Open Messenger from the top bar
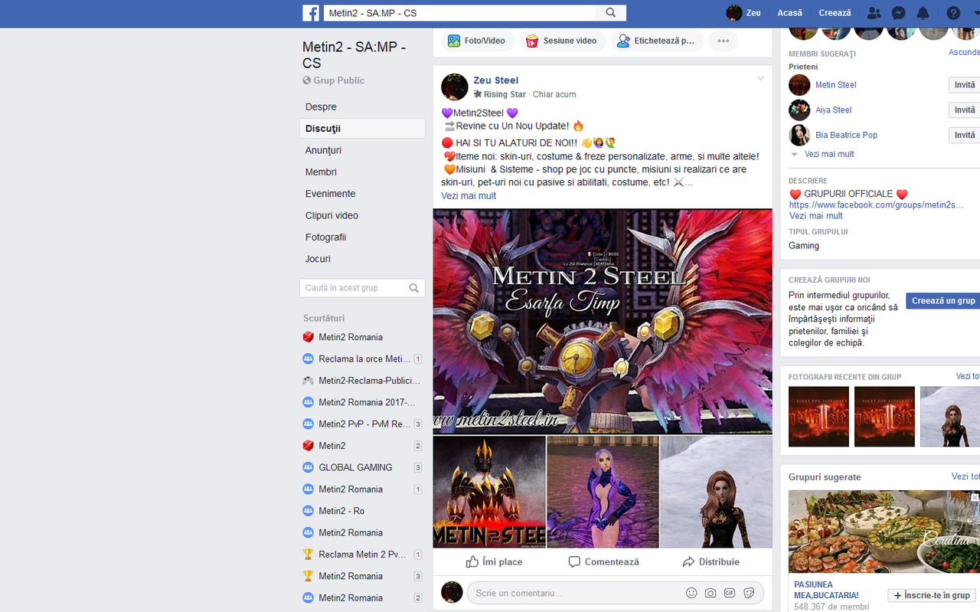 897,12
